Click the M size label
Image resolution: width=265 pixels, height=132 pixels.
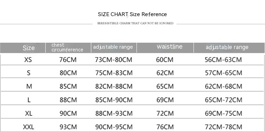[29, 86]
